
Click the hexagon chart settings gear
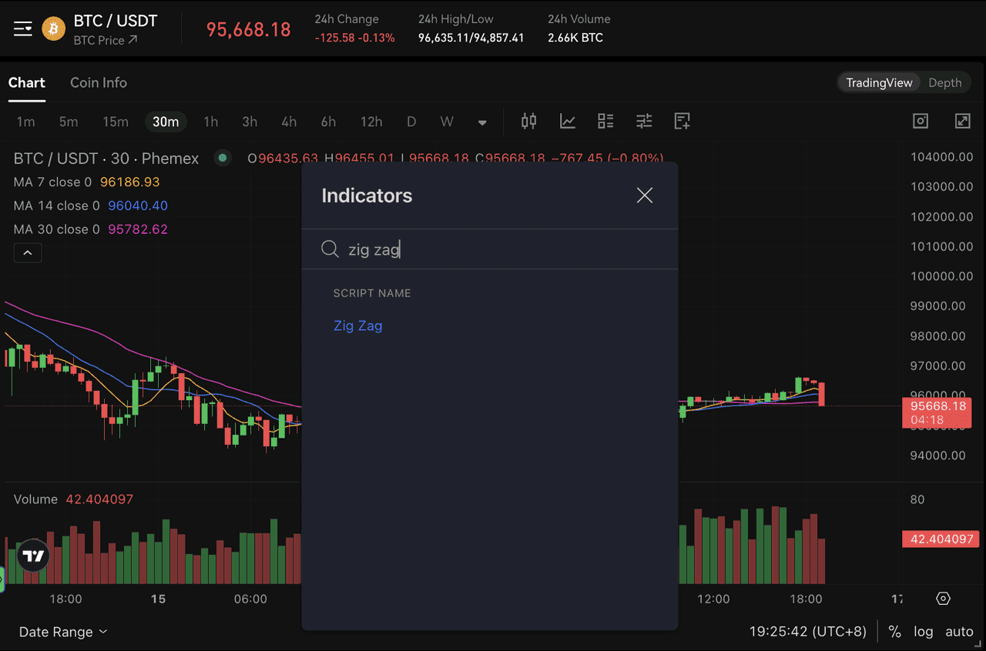pyautogui.click(x=944, y=599)
